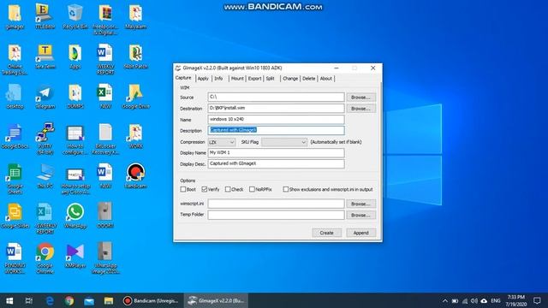Launch KMPlayer desktop shortcut
Image resolution: width=548 pixels, height=308 pixels.
pos(74,256)
